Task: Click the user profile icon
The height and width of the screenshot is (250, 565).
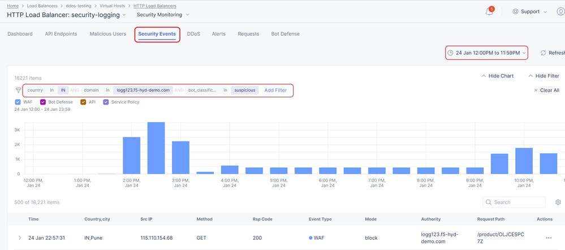Action: click(x=560, y=12)
